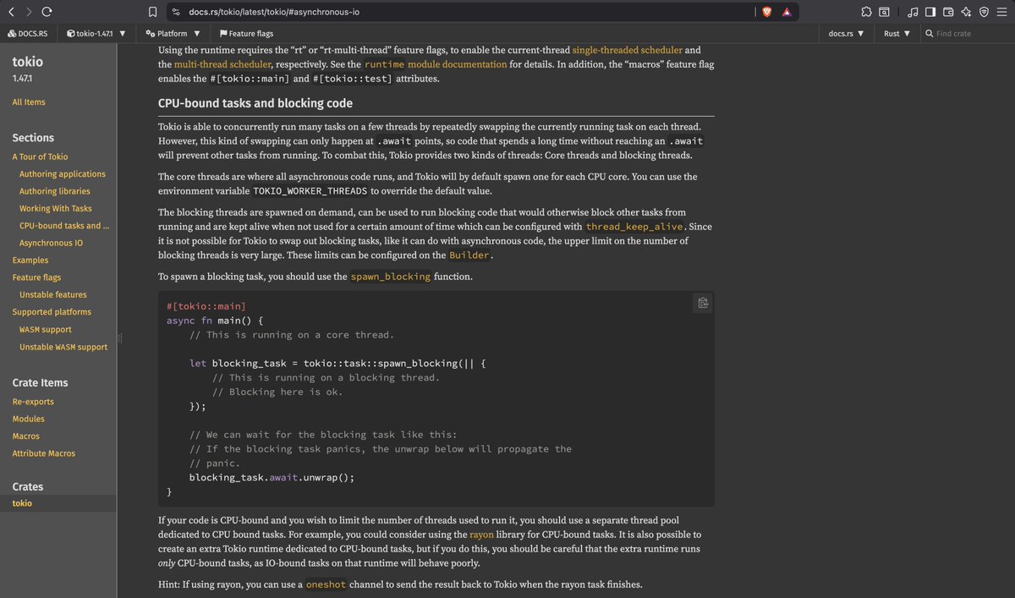The image size is (1015, 598).
Task: Bookmark this page with the bookmark icon
Action: 152,12
